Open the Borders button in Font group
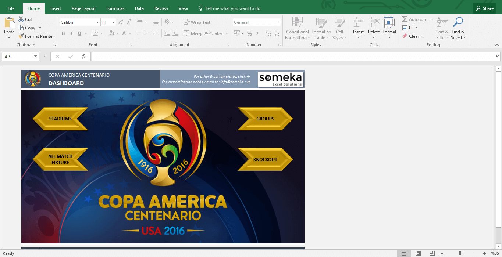 tap(95, 33)
